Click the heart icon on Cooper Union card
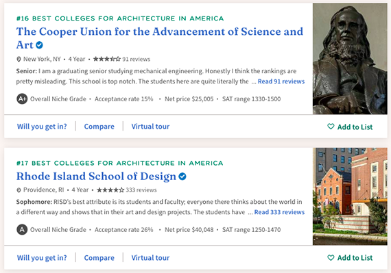 [x=331, y=127]
